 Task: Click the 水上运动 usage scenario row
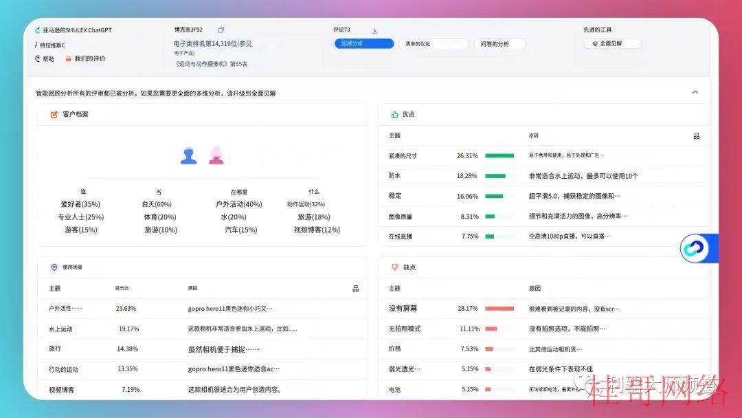point(203,329)
